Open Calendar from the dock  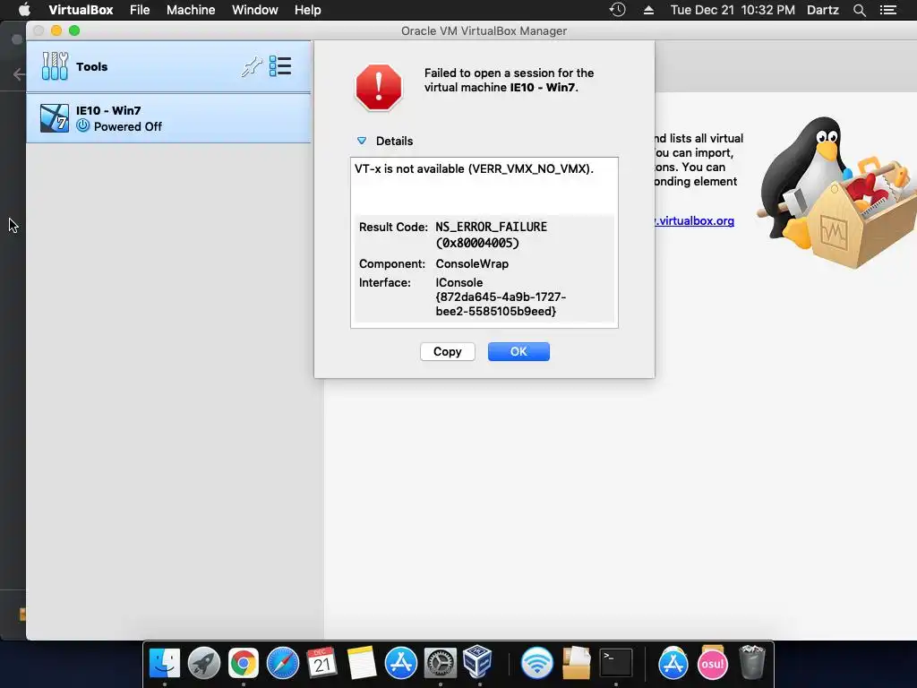(x=321, y=663)
